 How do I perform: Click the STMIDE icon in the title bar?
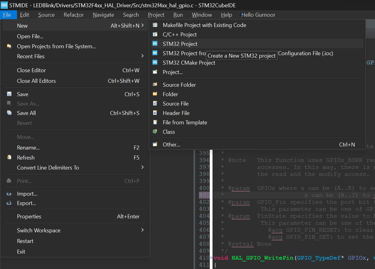click(4, 5)
